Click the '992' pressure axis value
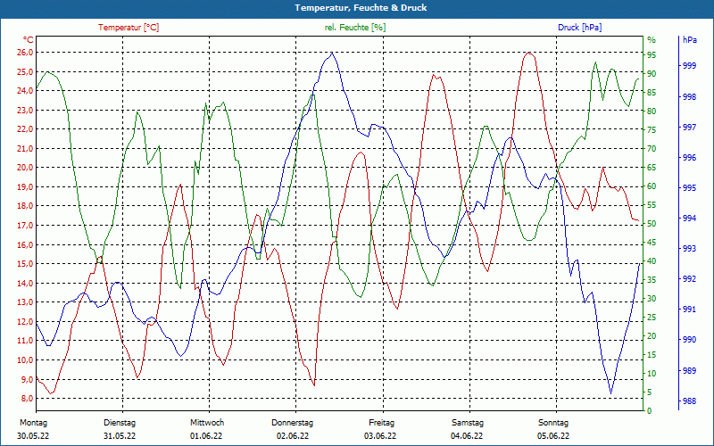The height and width of the screenshot is (446, 714). click(689, 278)
